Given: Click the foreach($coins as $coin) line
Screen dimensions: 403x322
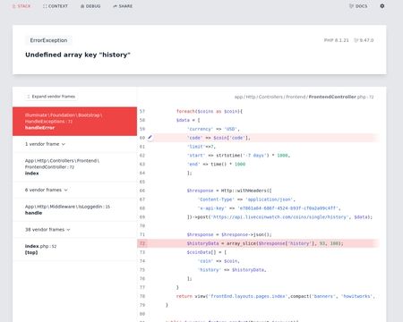Looking at the screenshot, I should 210,111.
